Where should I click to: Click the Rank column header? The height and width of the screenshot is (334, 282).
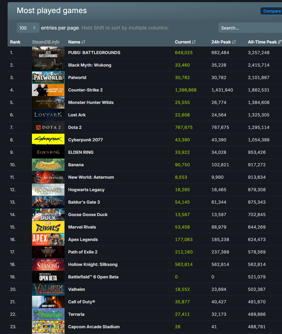[x=15, y=42]
